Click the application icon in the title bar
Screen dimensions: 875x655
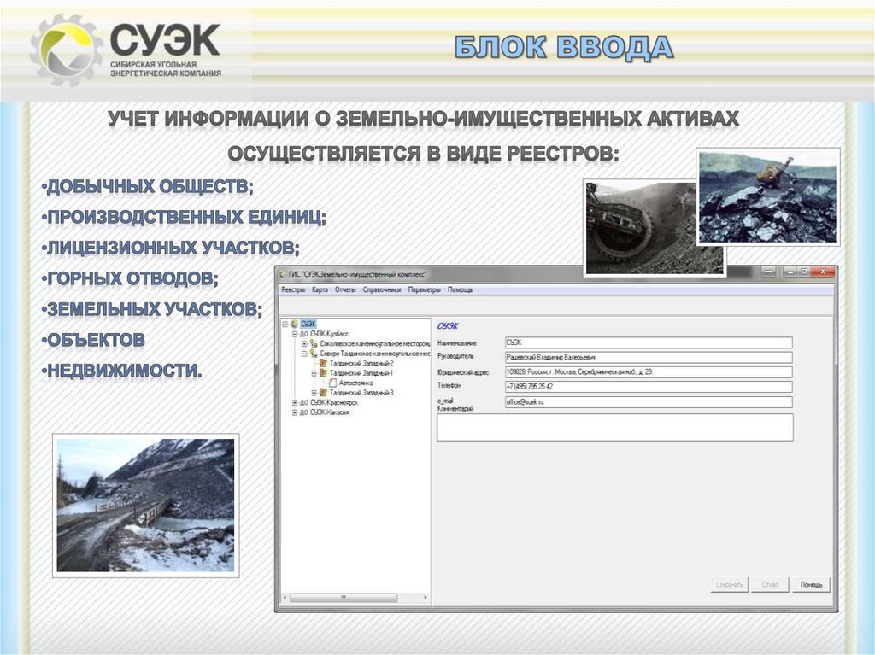[283, 274]
